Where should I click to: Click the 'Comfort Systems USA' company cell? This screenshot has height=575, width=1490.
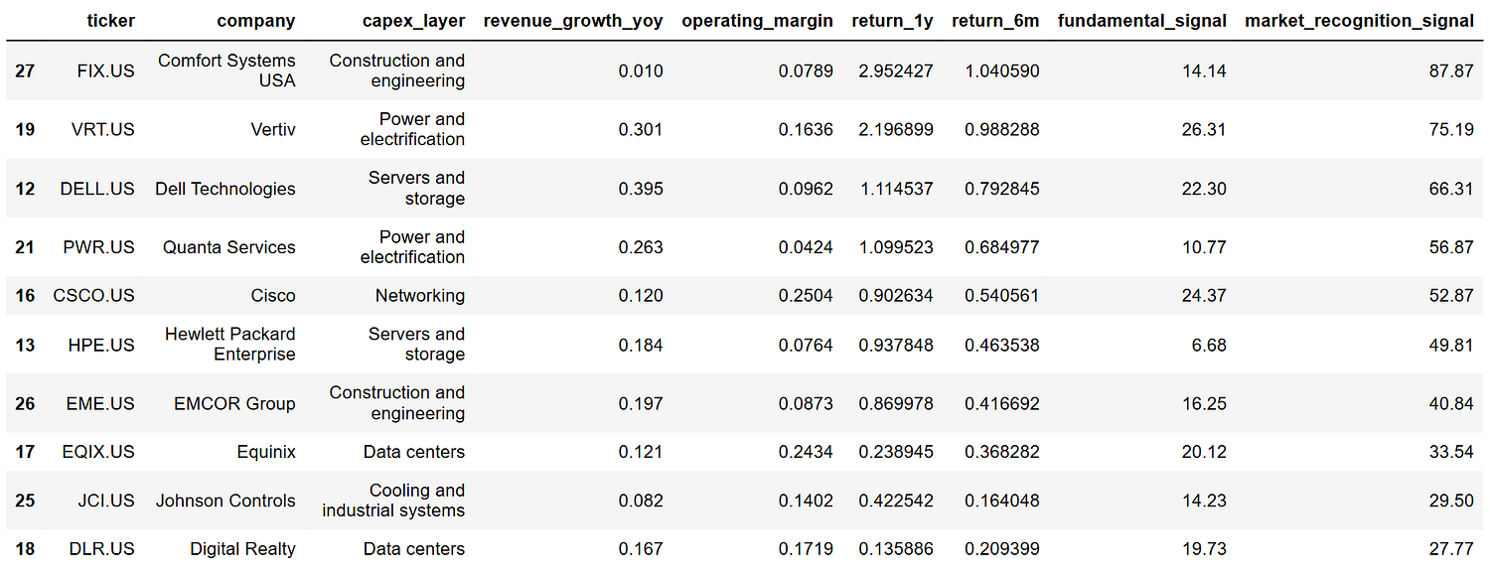point(226,72)
